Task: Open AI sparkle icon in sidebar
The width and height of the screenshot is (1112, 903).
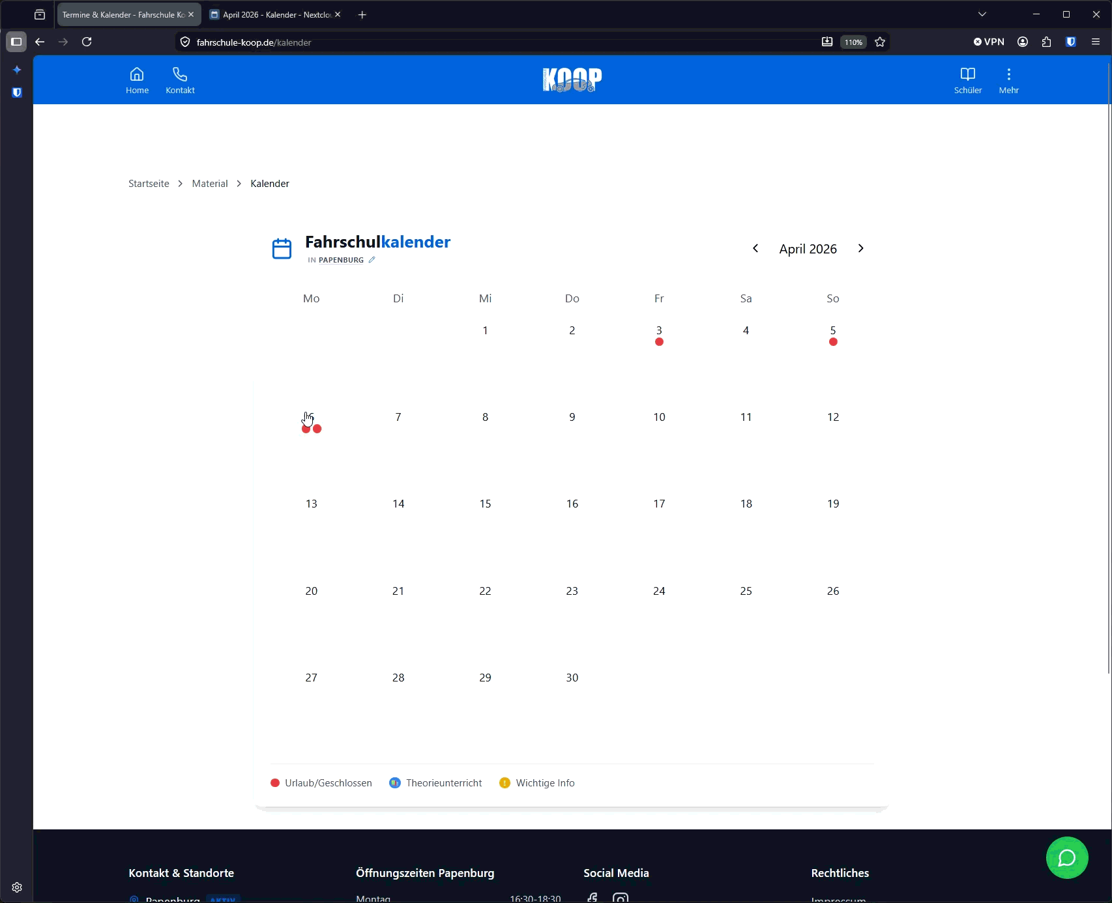Action: coord(17,70)
